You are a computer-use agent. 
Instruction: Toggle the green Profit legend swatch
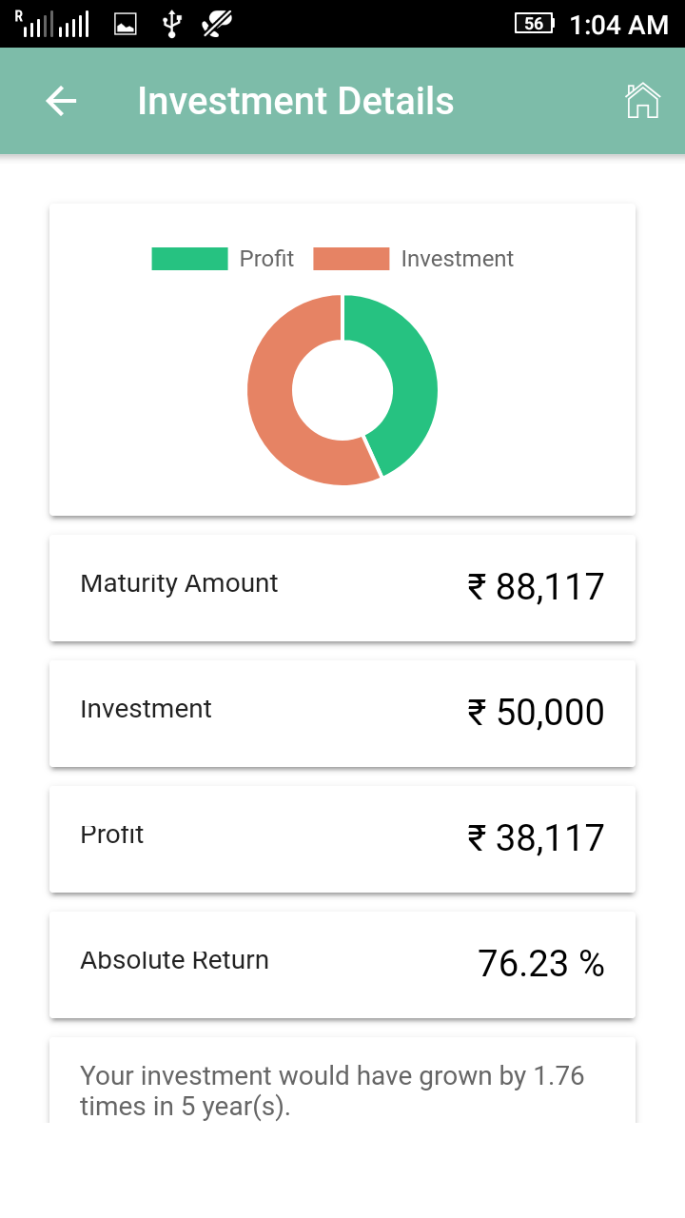[x=189, y=259]
